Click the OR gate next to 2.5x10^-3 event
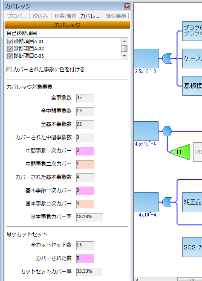 (167, 59)
